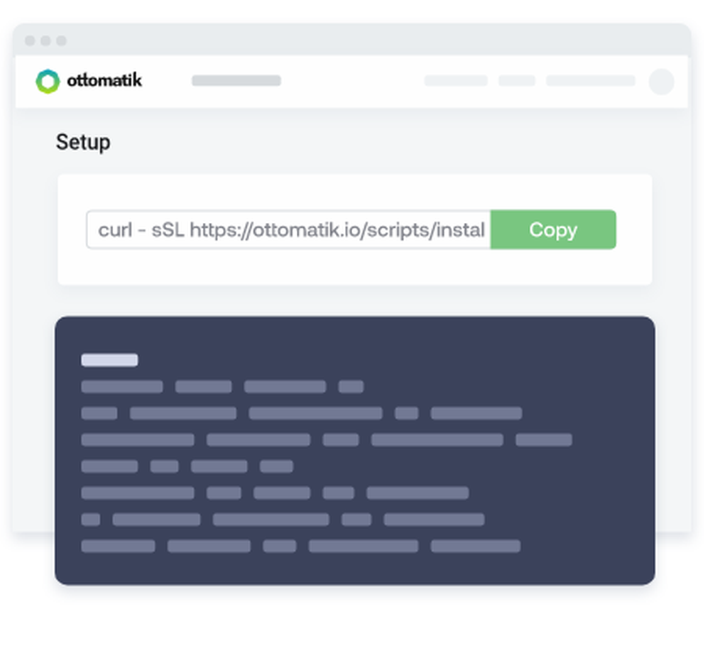The image size is (710, 653).
Task: Select the first light header nav placeholder
Action: click(x=456, y=80)
